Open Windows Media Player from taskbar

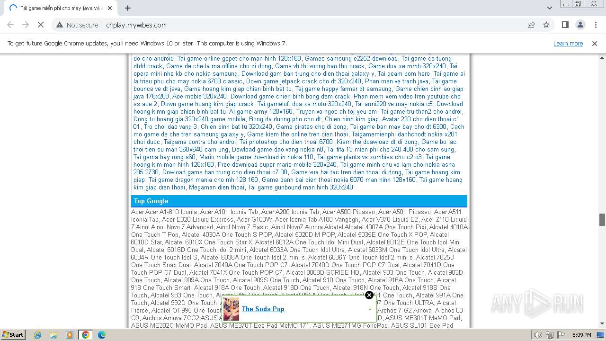click(x=70, y=335)
